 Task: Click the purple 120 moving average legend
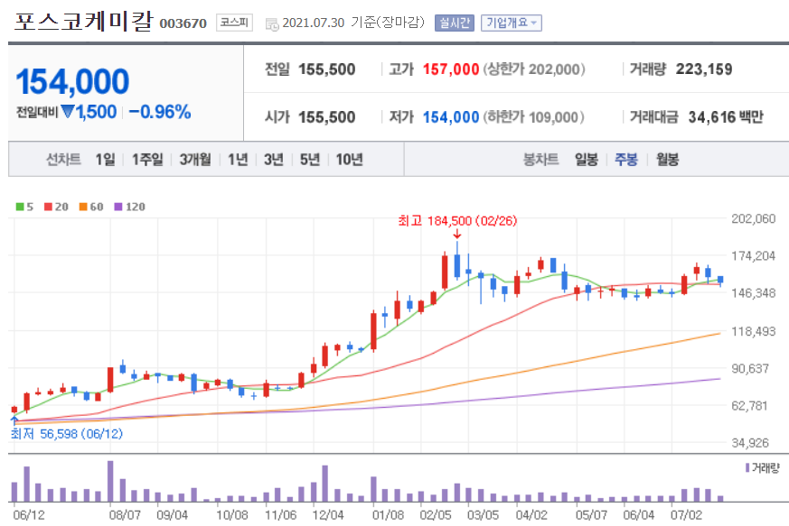pyautogui.click(x=130, y=207)
